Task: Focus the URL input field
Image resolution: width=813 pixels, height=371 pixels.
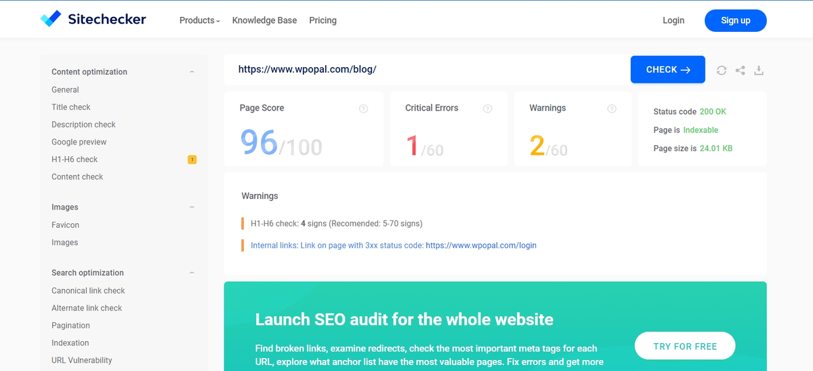Action: (x=427, y=69)
